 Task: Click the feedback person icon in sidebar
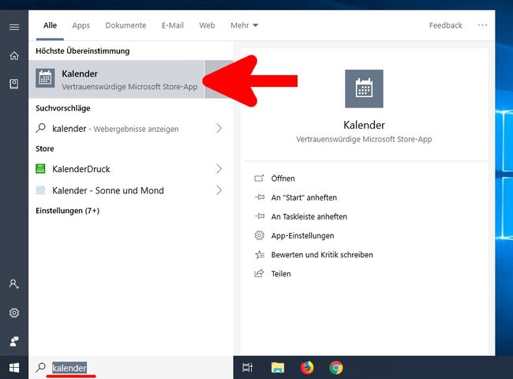(14, 341)
